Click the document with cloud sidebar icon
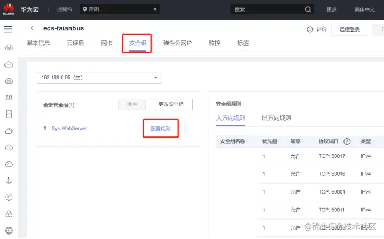Viewport: 384px width, 239px height. pos(9,114)
